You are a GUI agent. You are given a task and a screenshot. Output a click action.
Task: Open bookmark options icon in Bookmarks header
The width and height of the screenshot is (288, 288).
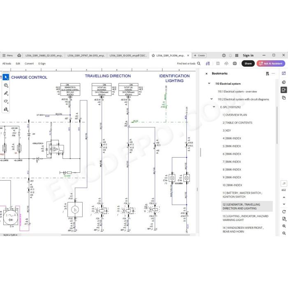click(x=267, y=74)
